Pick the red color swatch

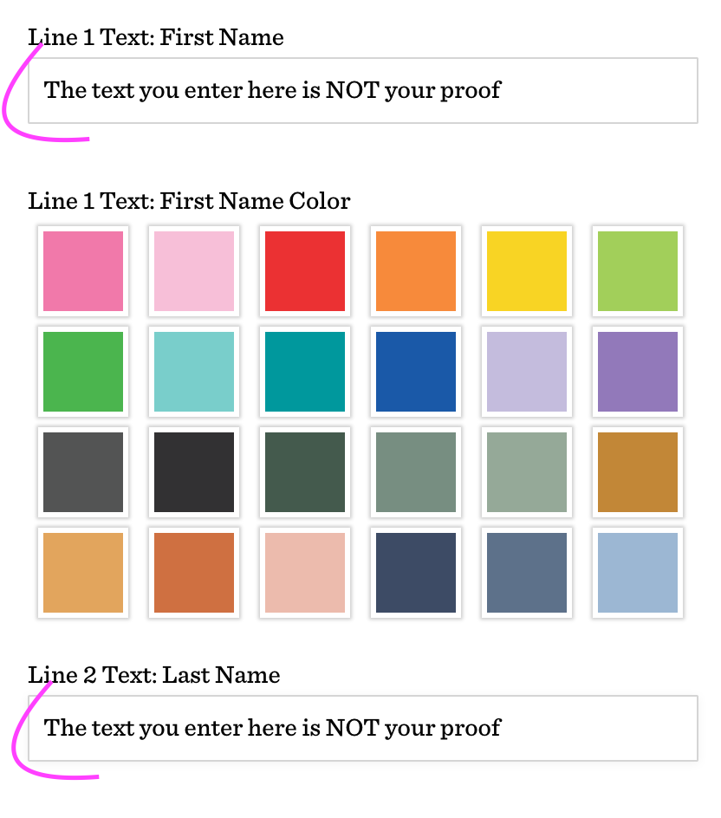(x=305, y=271)
